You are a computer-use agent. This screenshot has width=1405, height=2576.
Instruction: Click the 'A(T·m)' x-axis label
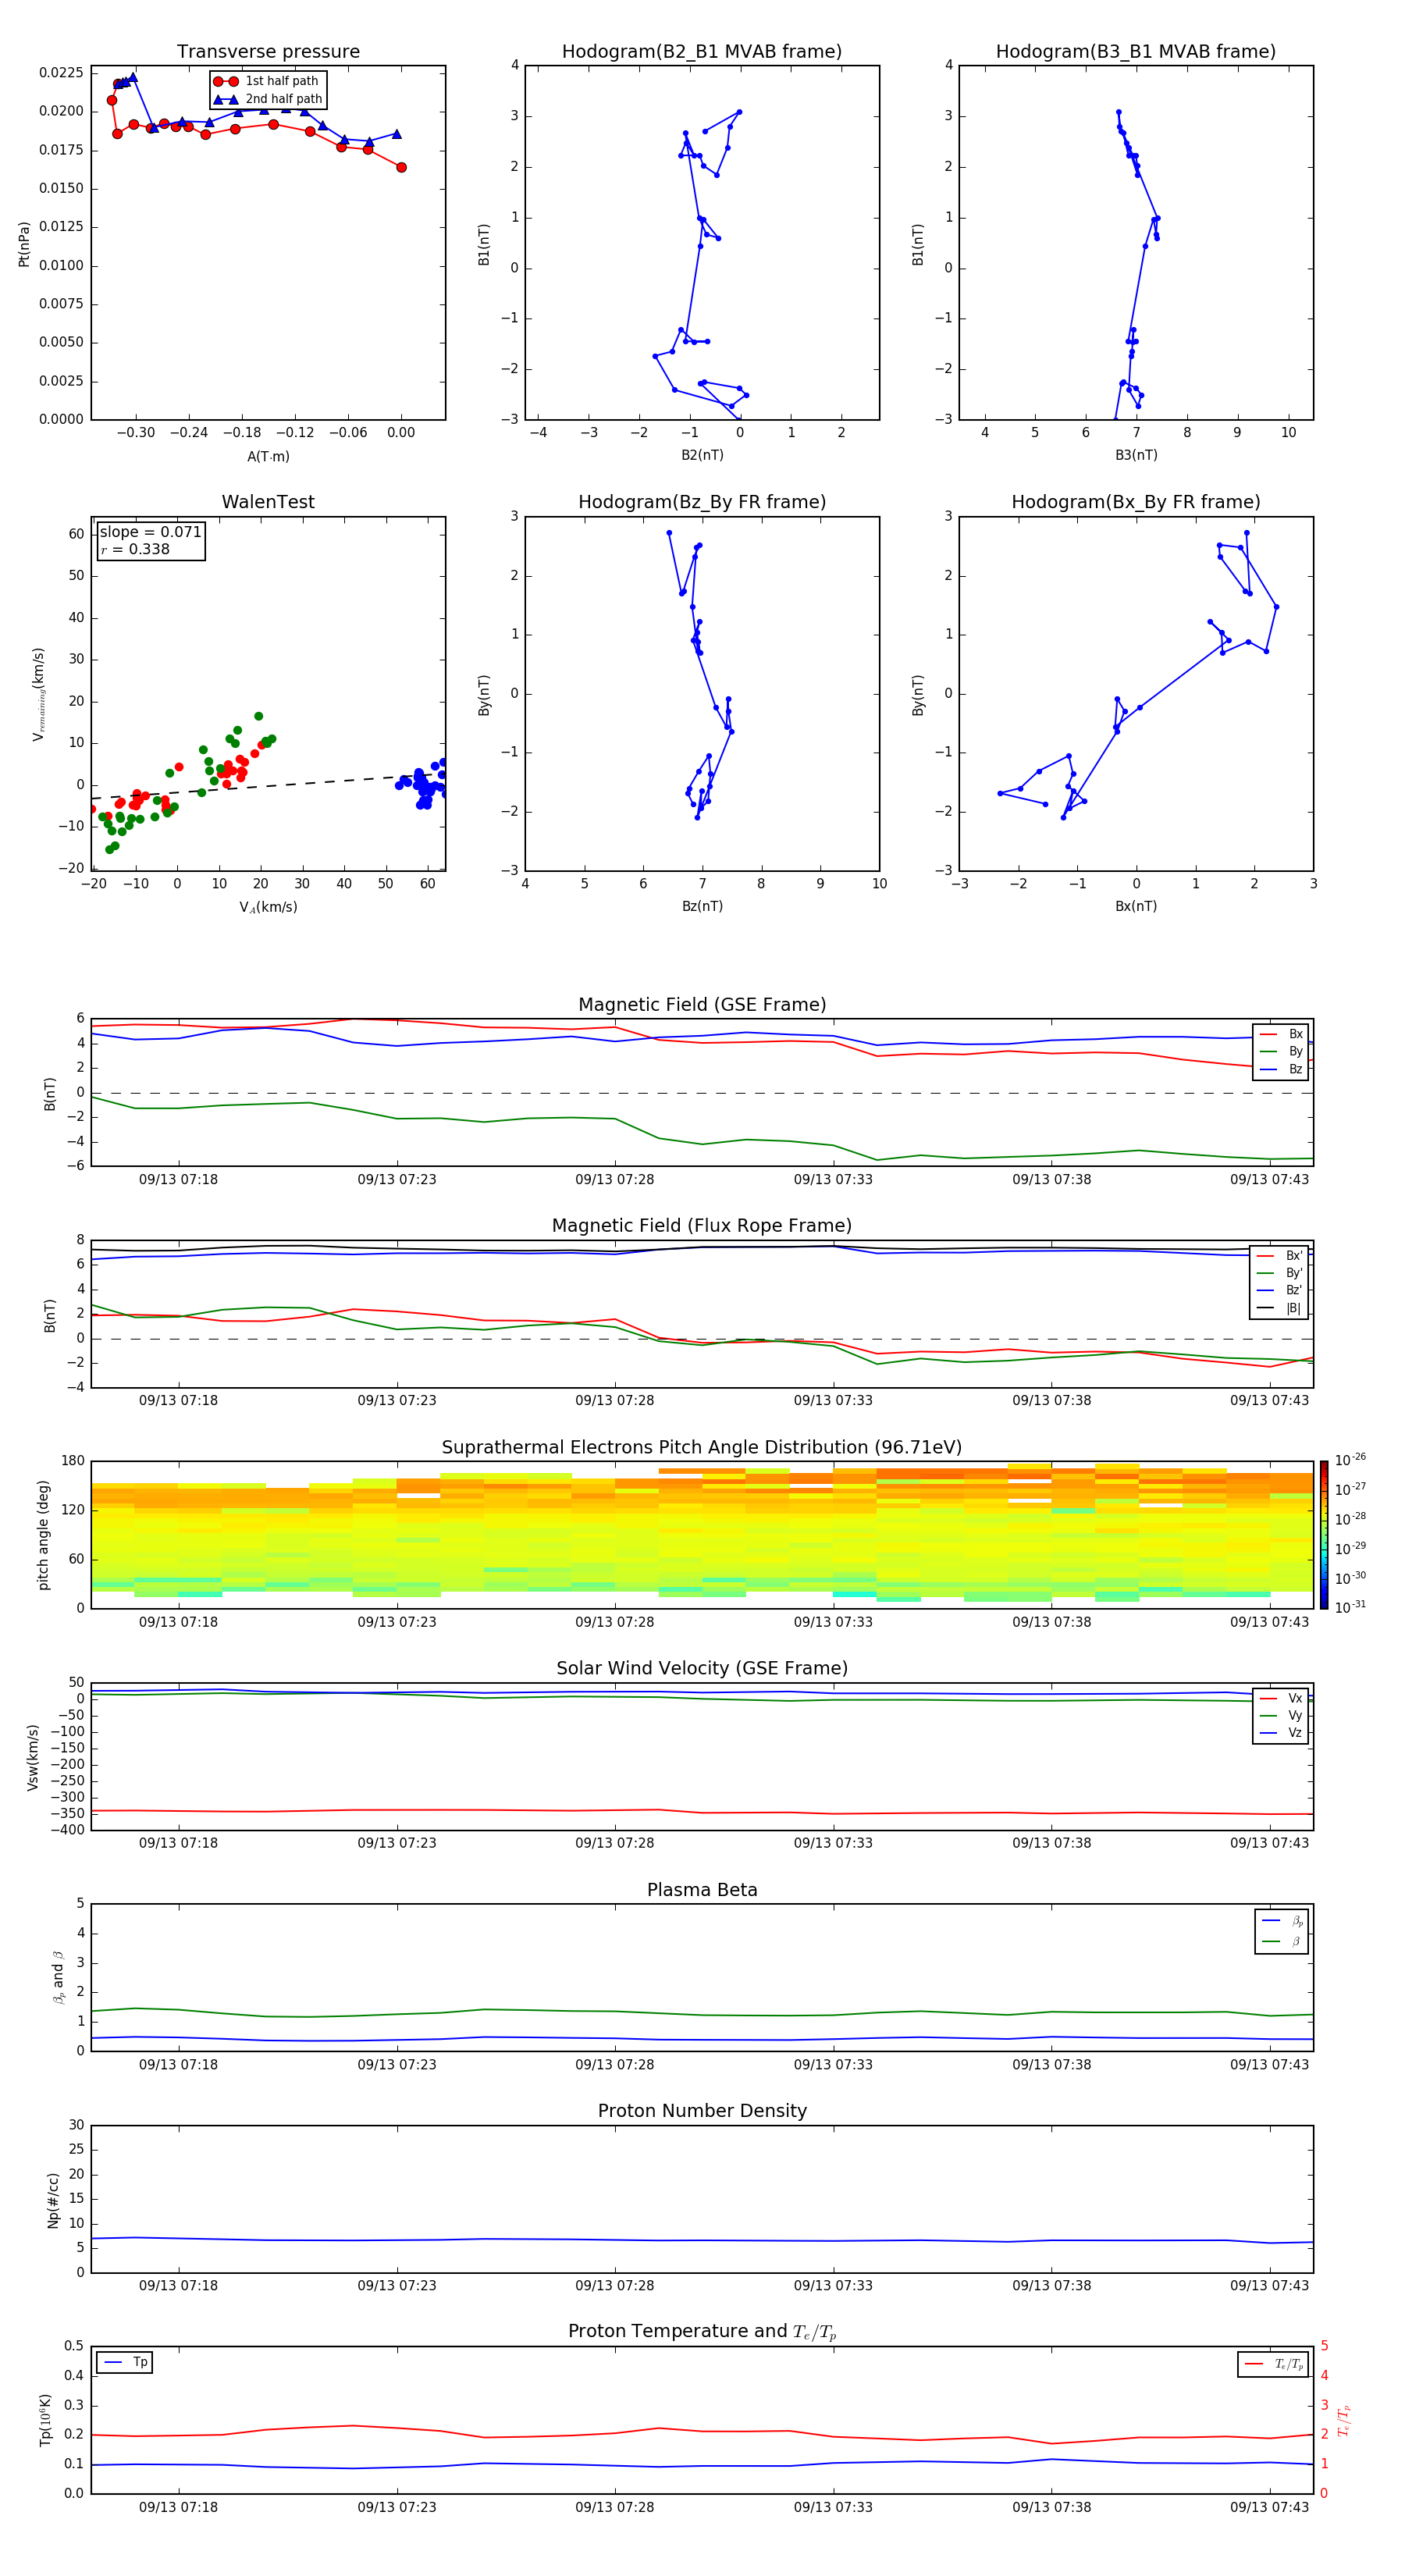click(268, 456)
